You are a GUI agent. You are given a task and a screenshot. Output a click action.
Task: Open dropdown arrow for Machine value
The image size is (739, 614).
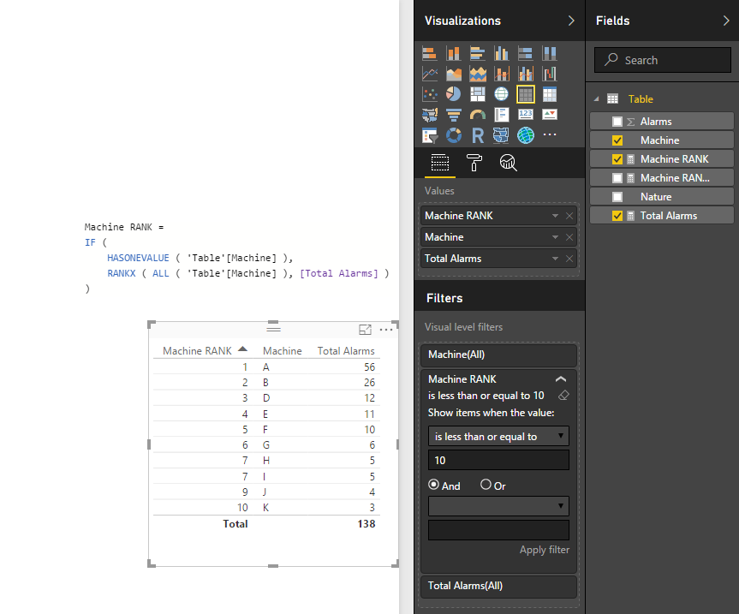pyautogui.click(x=555, y=237)
